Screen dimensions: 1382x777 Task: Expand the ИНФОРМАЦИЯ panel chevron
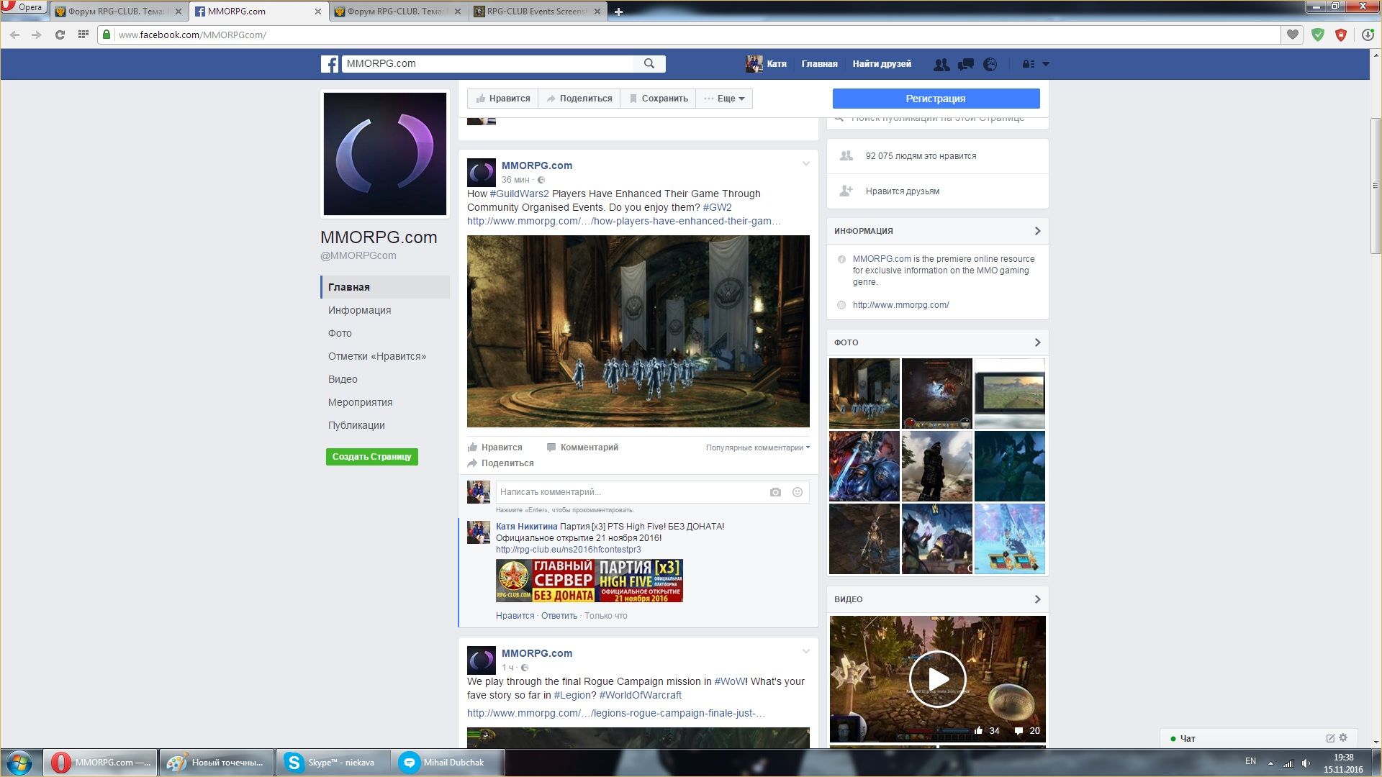pos(1037,231)
